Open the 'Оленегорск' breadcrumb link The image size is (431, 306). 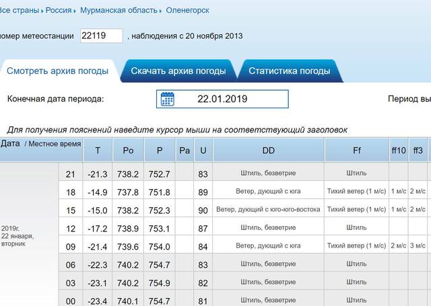[x=187, y=10]
